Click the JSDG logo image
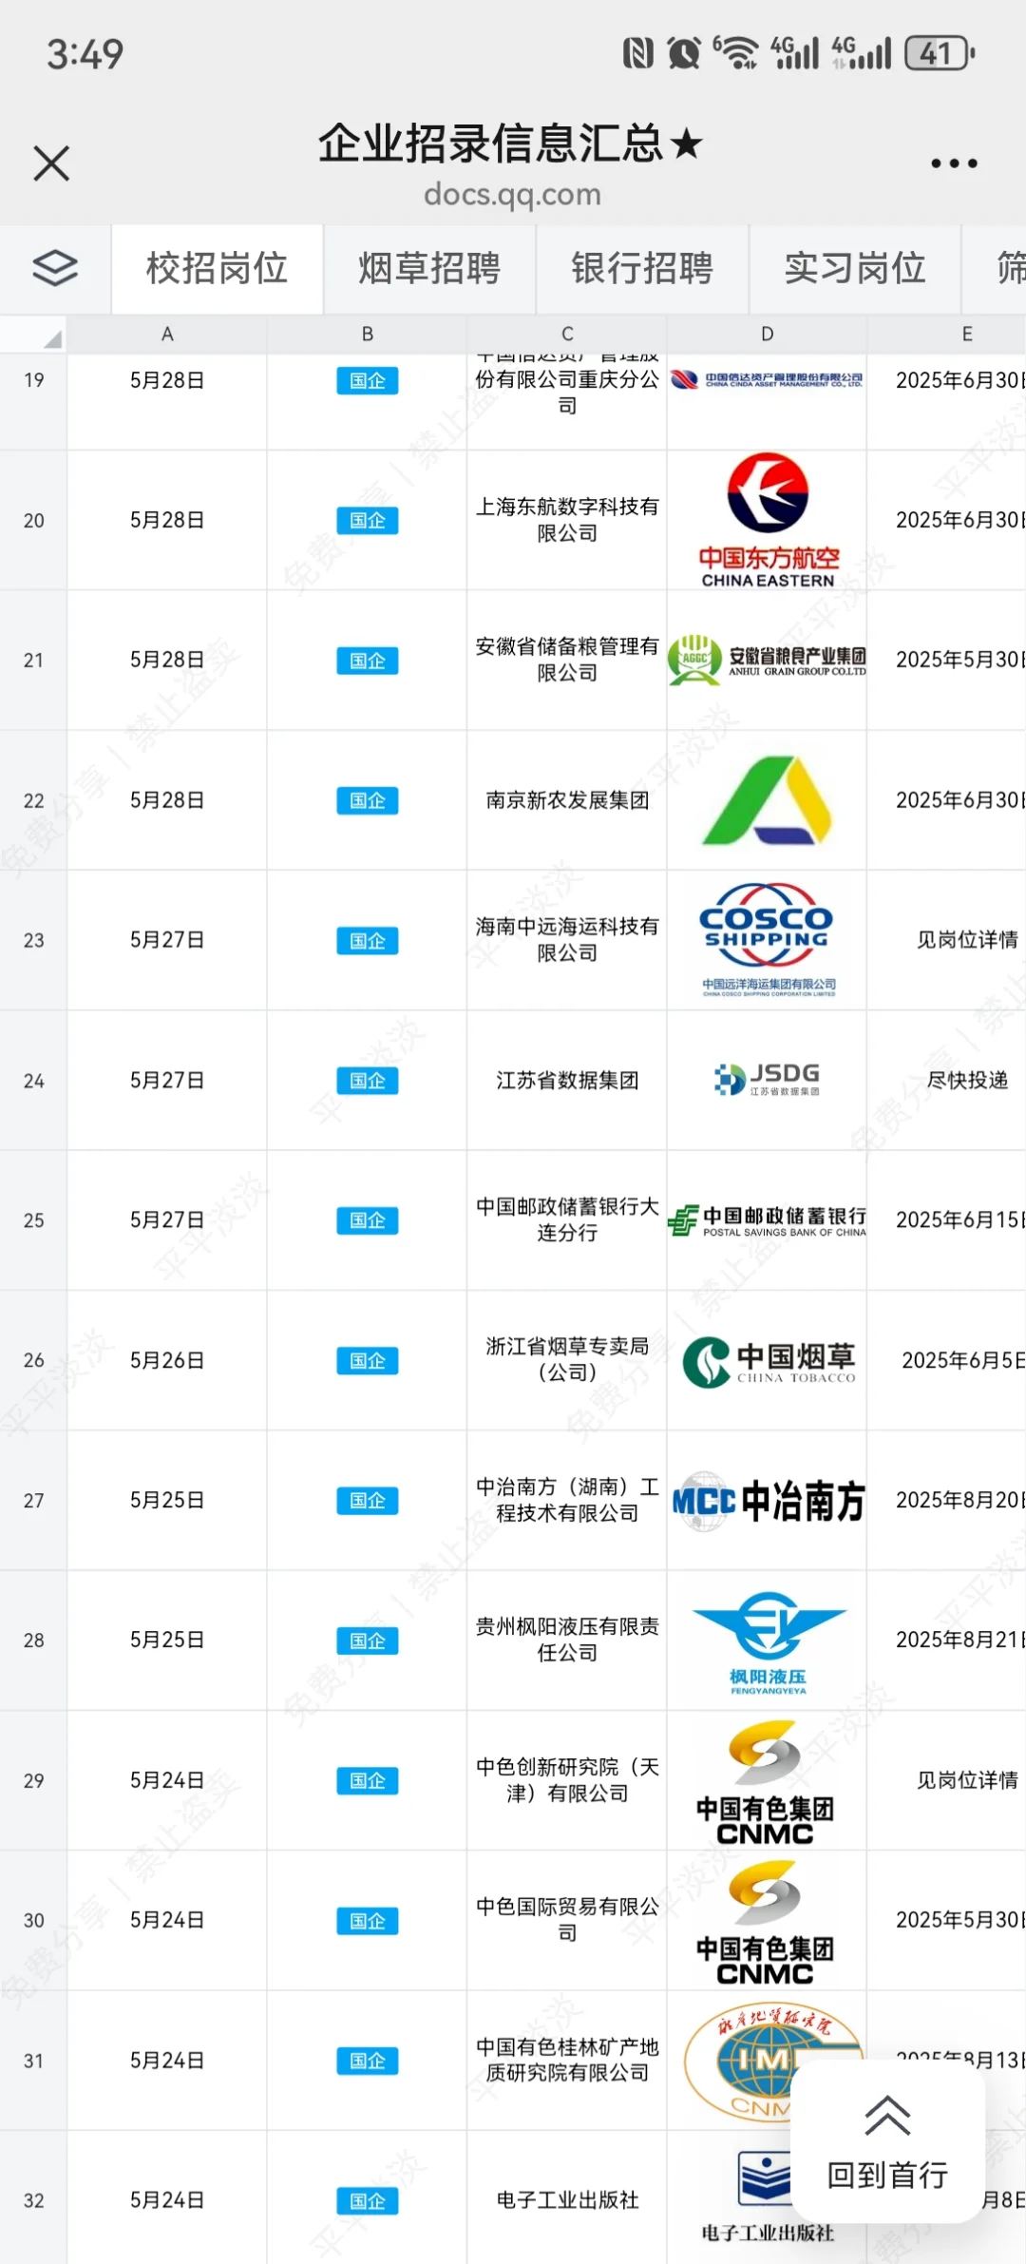The image size is (1026, 2264). click(768, 1080)
